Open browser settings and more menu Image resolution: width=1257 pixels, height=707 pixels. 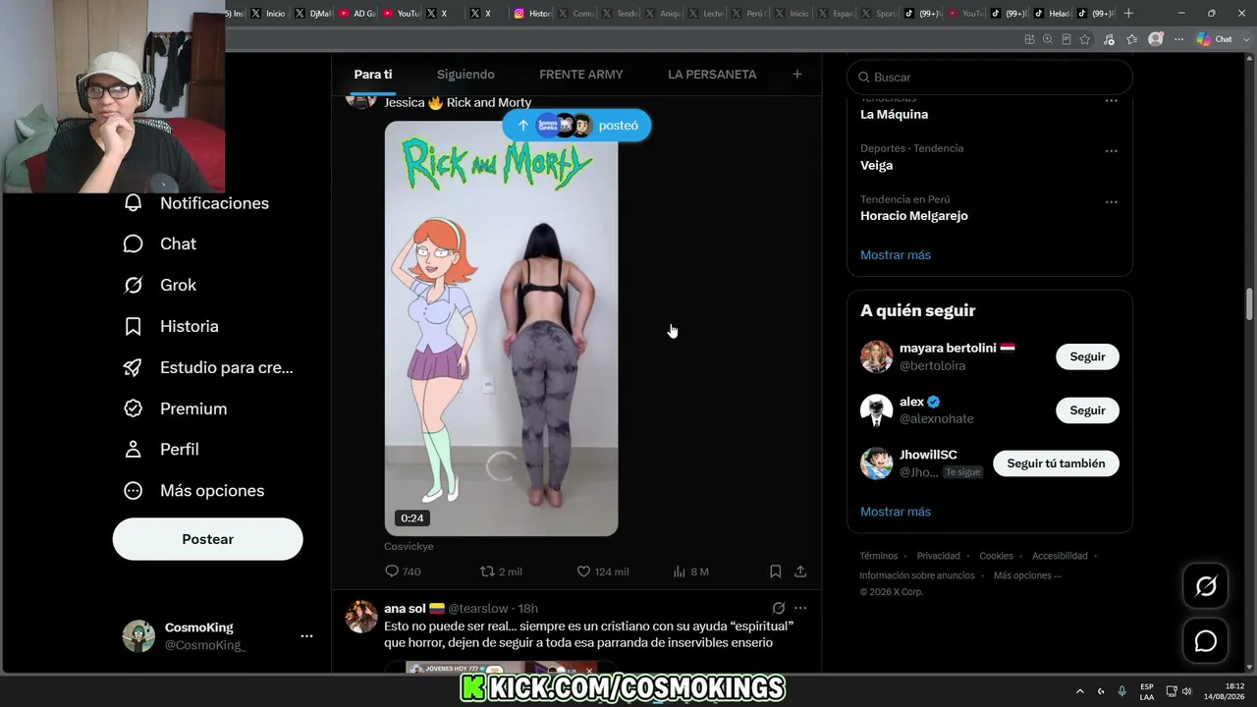(x=1177, y=39)
